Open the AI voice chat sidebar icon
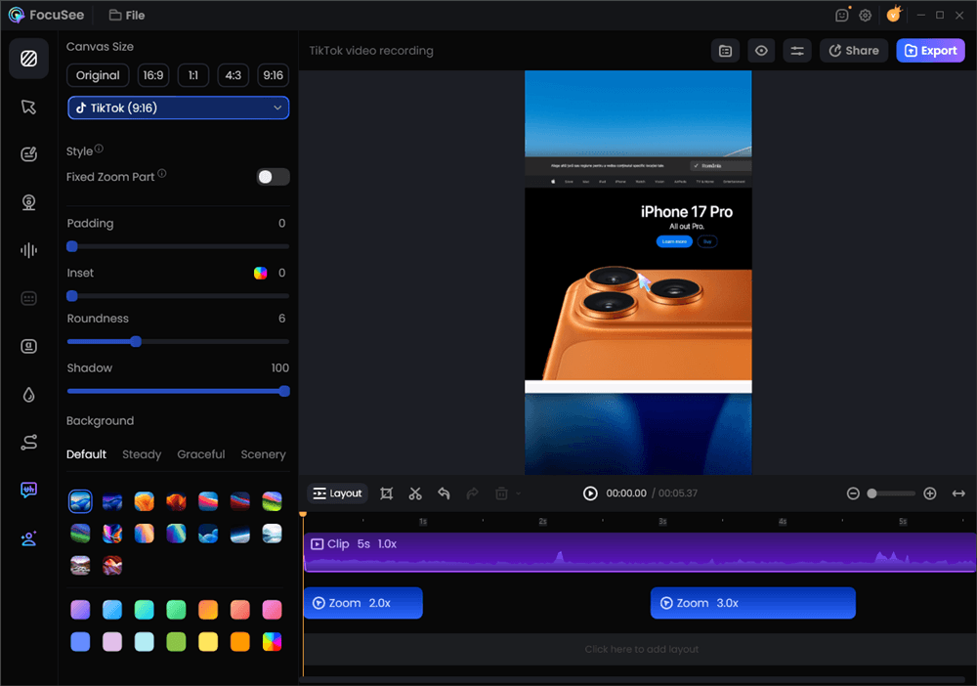 [x=28, y=491]
